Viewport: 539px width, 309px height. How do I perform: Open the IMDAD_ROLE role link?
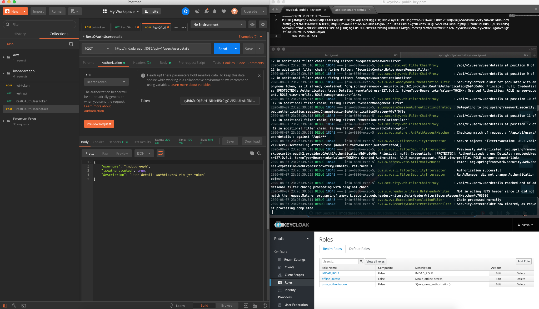coord(331,273)
